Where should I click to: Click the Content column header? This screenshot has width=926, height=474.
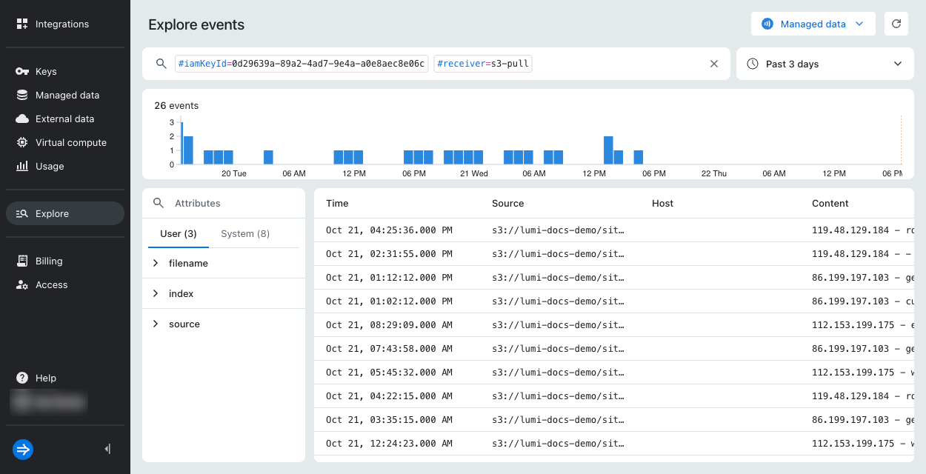click(830, 203)
